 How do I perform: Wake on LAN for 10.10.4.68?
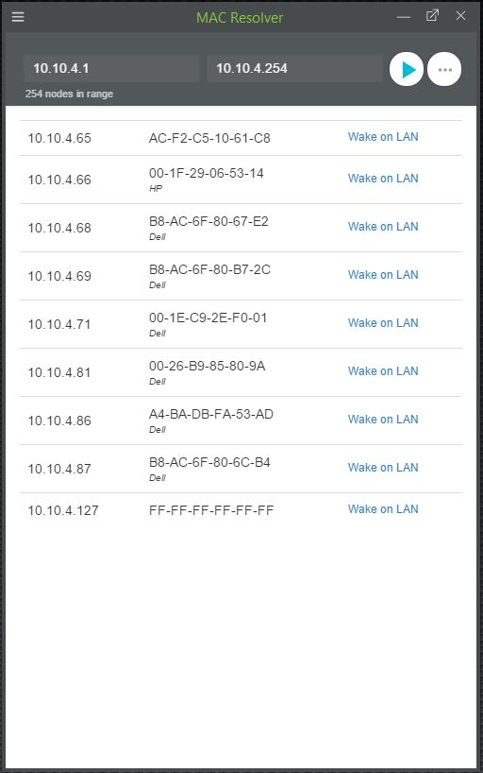coord(383,226)
